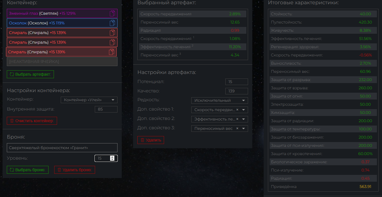Click the Защита от взрыва row
The width and height of the screenshot is (382, 197).
pyautogui.click(x=323, y=88)
